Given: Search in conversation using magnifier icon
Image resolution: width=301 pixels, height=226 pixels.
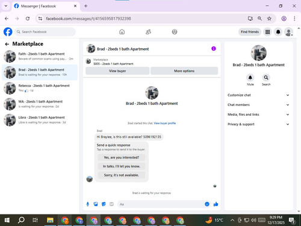Looking at the screenshot, I should 266,77.
